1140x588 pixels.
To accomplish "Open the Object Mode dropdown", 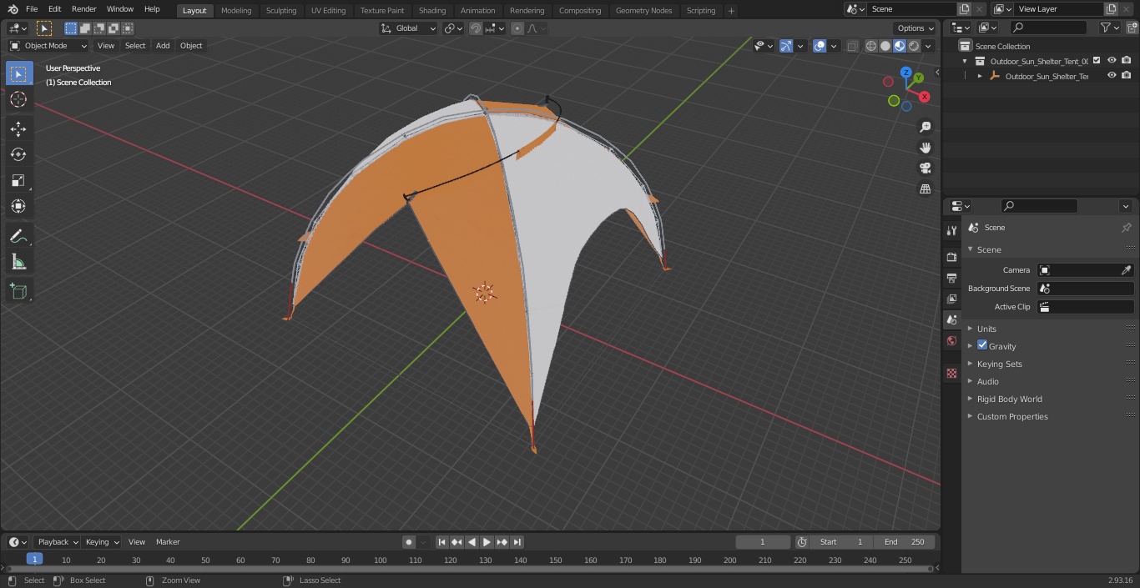I will point(48,46).
